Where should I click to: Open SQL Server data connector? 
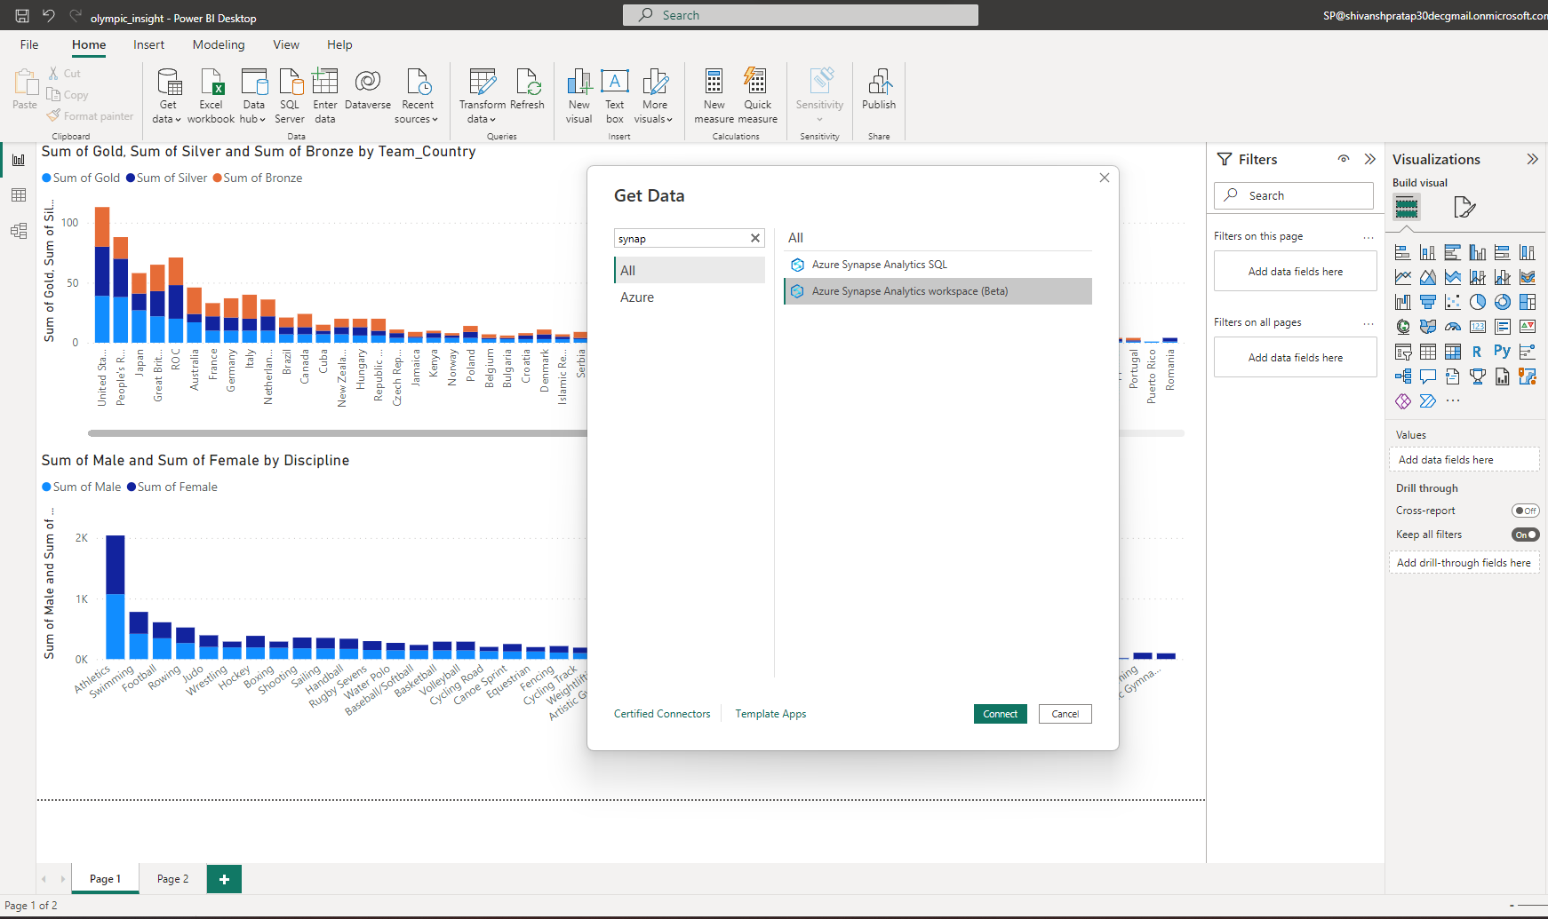click(290, 96)
